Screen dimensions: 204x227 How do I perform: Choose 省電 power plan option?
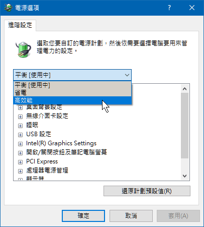pos(72,93)
